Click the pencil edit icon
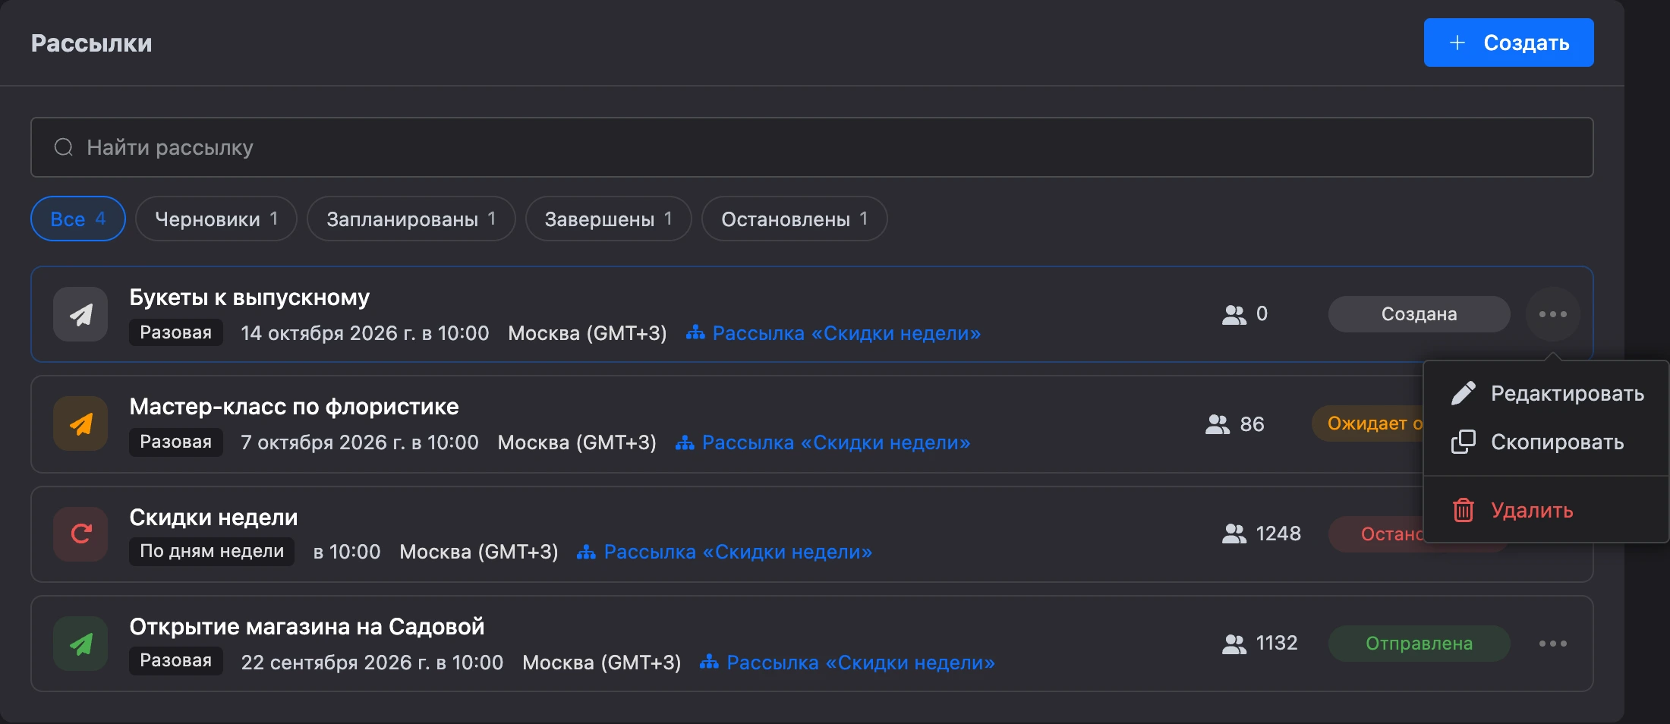 click(1463, 393)
